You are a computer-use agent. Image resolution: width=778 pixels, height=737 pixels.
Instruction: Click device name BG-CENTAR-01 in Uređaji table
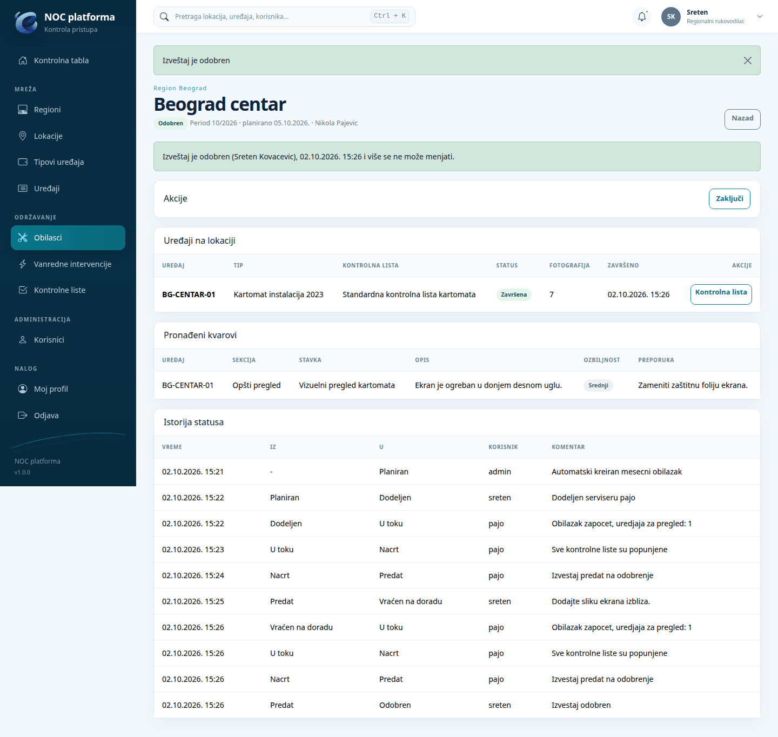[189, 294]
